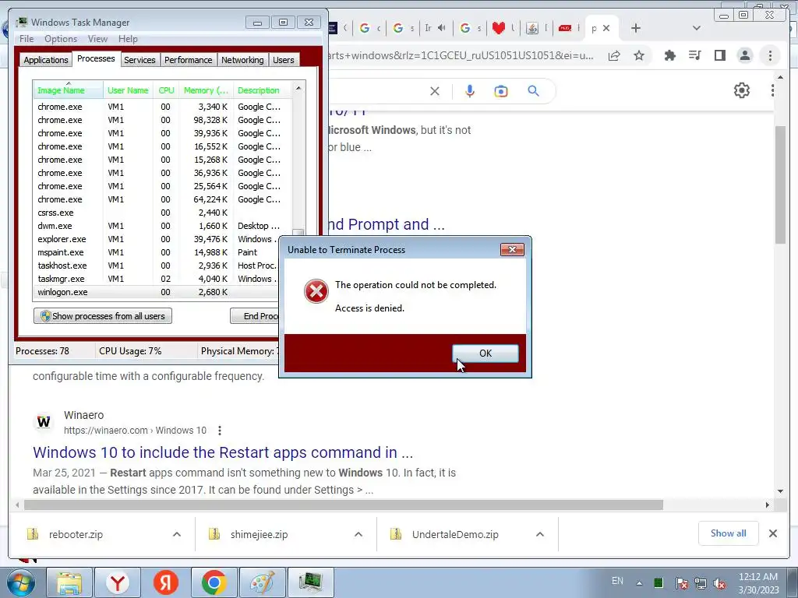Open the Chrome profile avatar icon
The image size is (798, 598).
pos(744,55)
